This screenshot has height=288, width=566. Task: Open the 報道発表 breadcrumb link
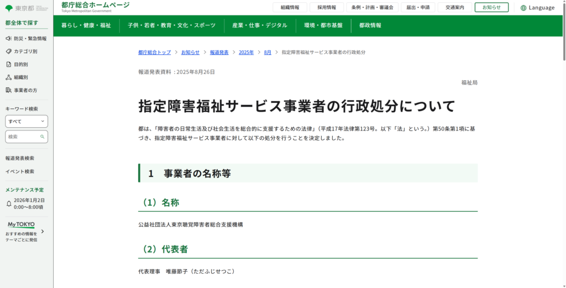click(x=219, y=52)
